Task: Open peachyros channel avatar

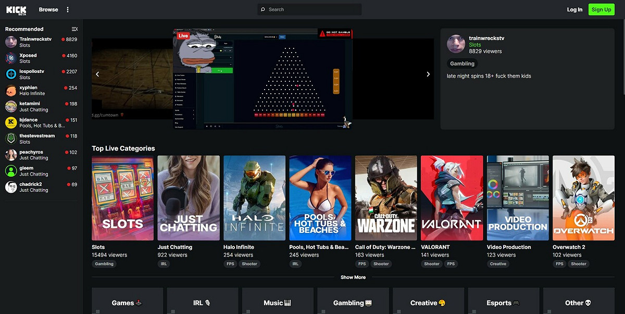Action: pos(11,155)
